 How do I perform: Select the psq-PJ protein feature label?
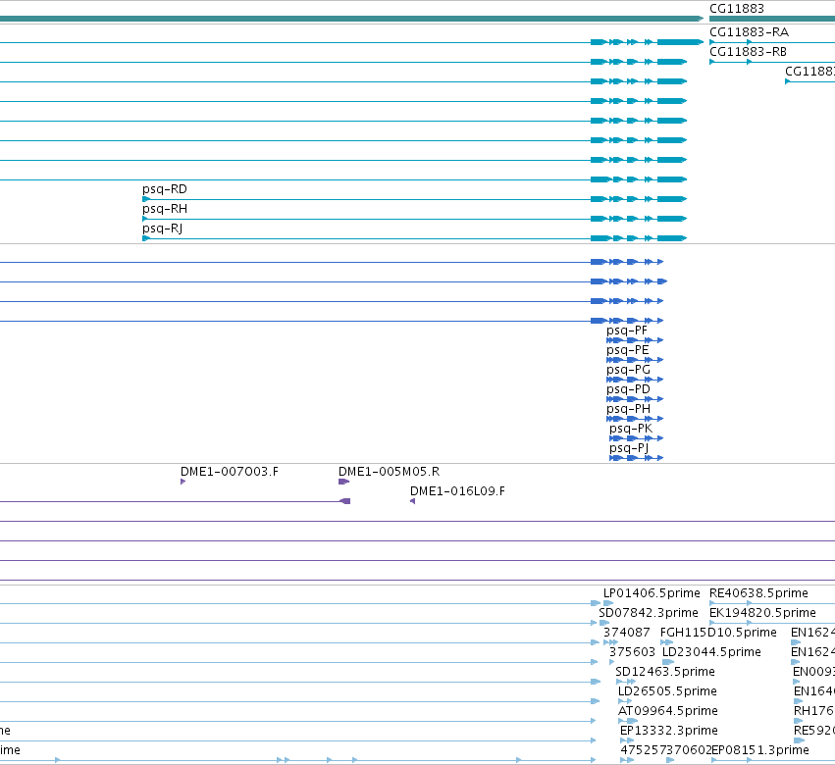[629, 448]
